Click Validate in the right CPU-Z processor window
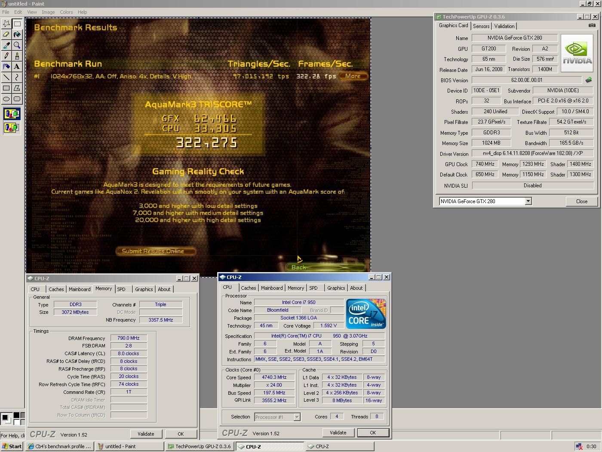The height and width of the screenshot is (452, 602). pos(338,433)
